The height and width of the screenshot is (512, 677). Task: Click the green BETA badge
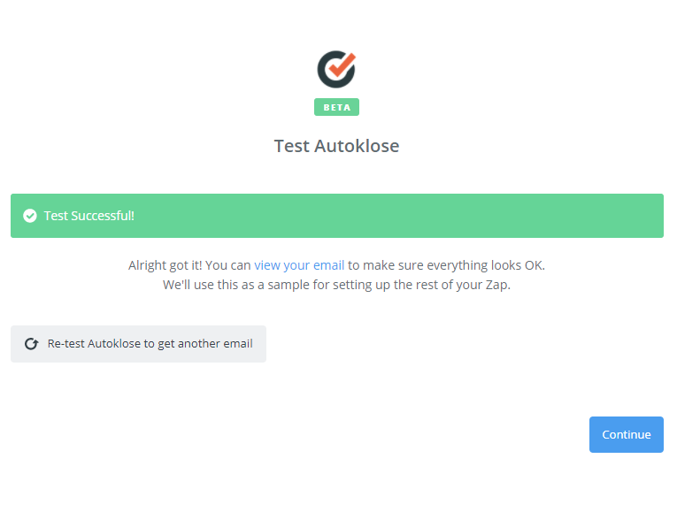click(x=336, y=107)
